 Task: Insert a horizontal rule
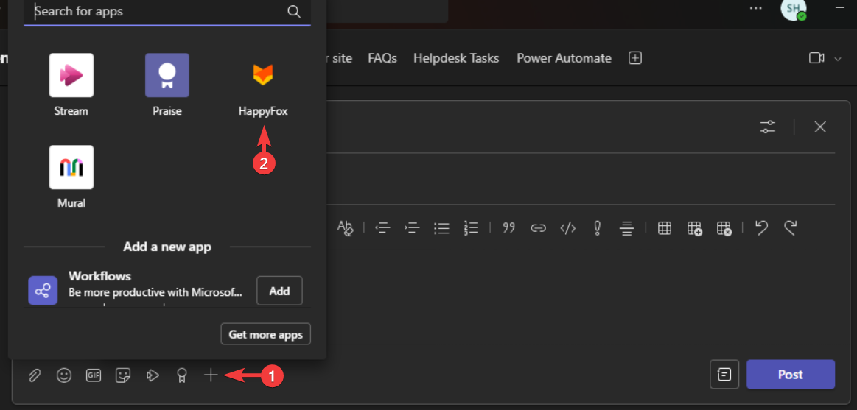click(x=627, y=227)
